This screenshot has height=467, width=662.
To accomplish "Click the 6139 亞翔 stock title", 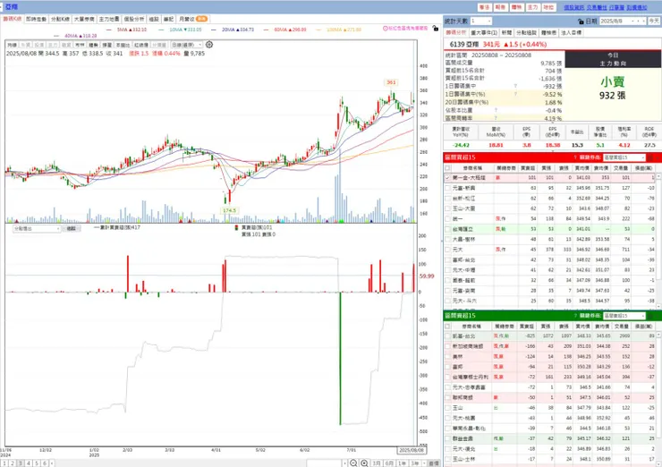I will pos(464,44).
